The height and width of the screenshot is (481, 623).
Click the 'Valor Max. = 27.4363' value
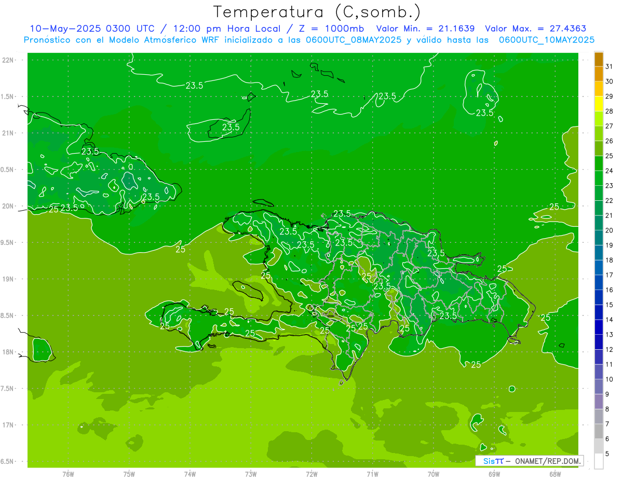point(536,29)
